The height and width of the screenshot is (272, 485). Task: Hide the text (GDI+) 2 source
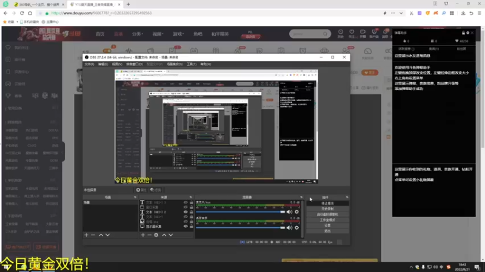(186, 212)
